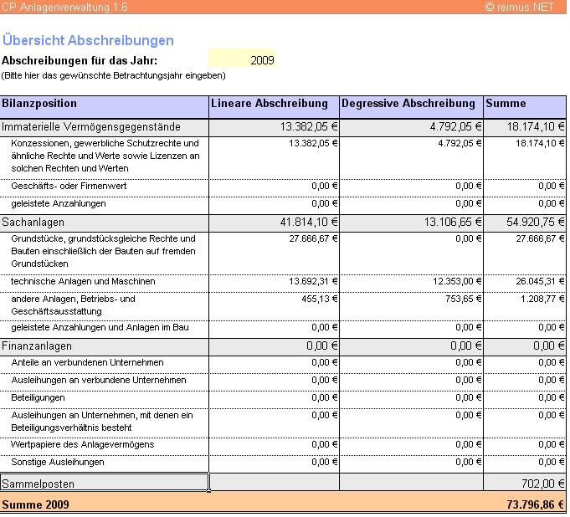Click the CP Anlagenverwaltung 1.6 title
Image resolution: width=570 pixels, height=517 pixels.
[x=64, y=7]
